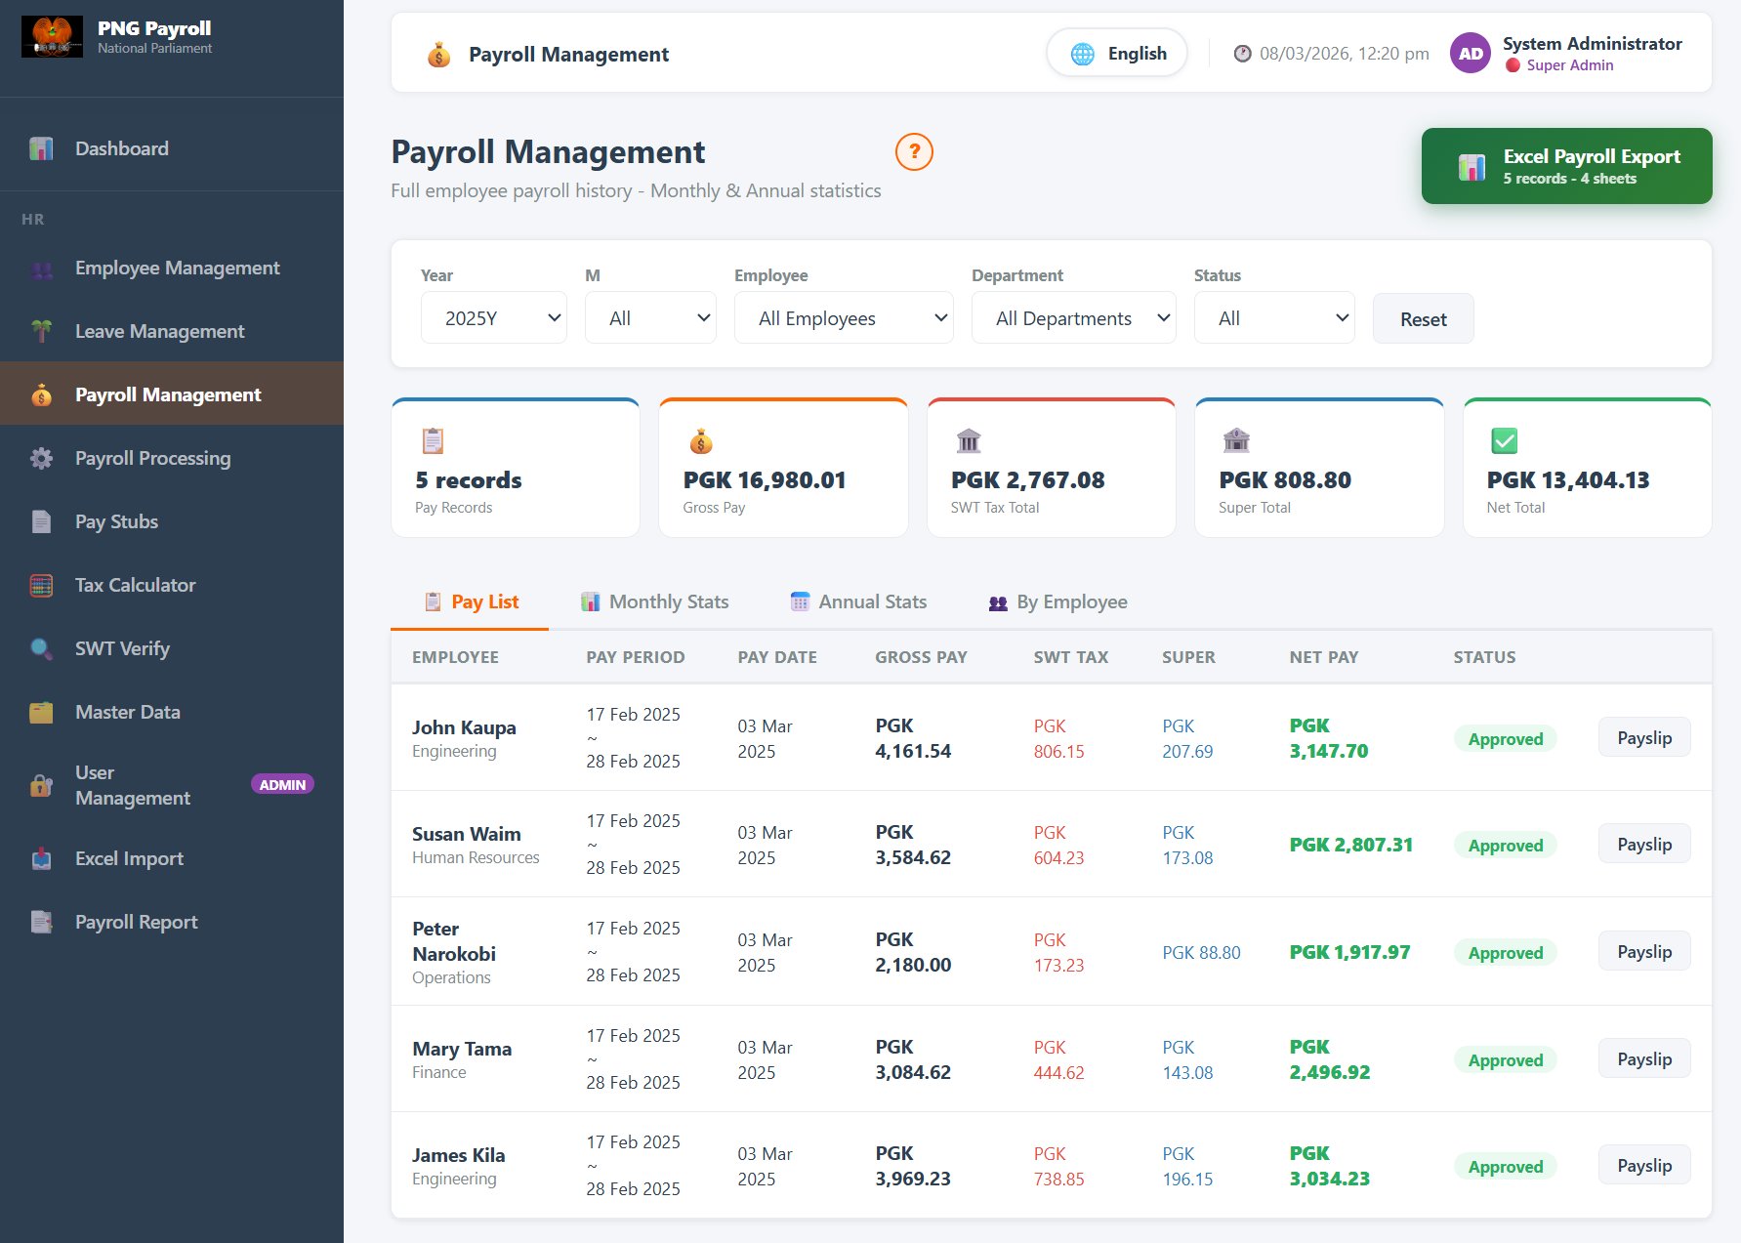Click the clipboard icon on Pay Records card
Viewport: 1741px width, 1243px height.
click(x=433, y=441)
